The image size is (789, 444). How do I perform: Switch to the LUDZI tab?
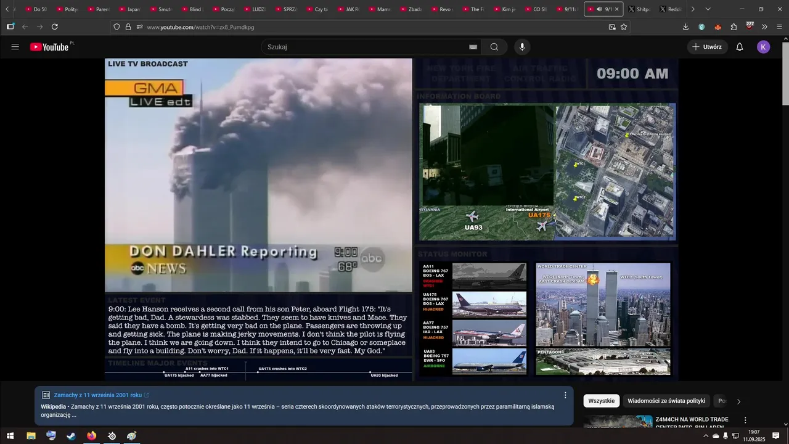(255, 9)
